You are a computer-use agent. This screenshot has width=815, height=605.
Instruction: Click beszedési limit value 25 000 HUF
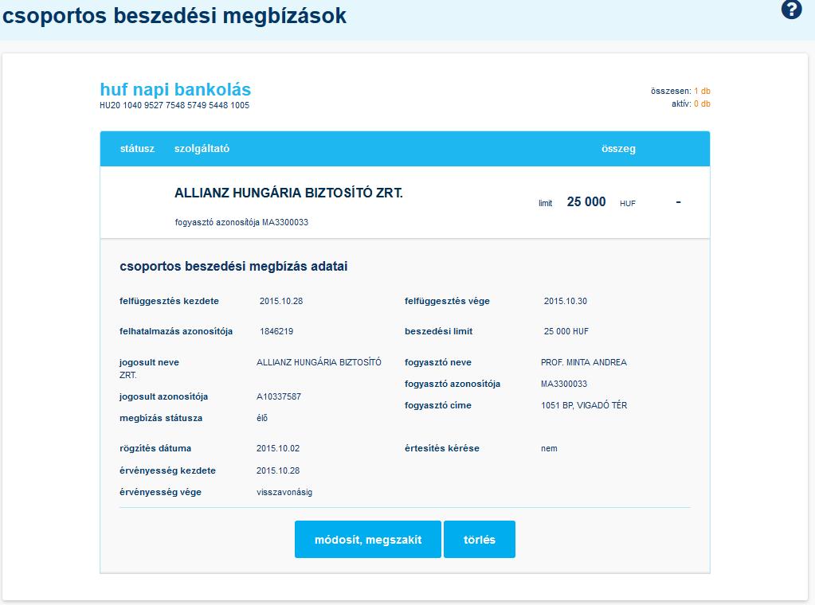point(566,331)
